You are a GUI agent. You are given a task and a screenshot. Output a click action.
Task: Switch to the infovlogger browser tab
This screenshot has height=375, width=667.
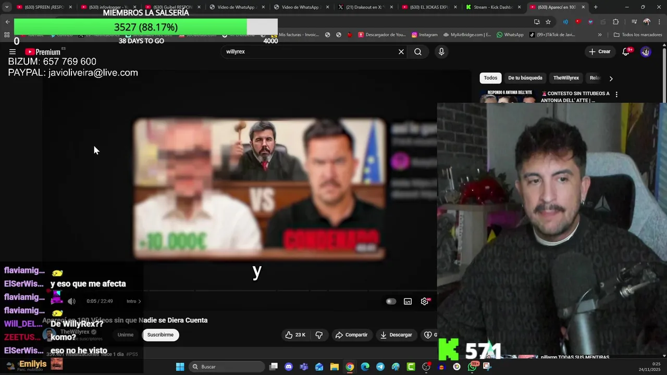(107, 7)
